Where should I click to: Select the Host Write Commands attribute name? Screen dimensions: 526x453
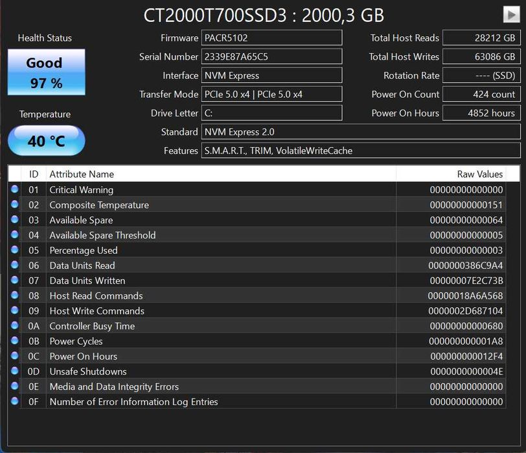point(97,311)
